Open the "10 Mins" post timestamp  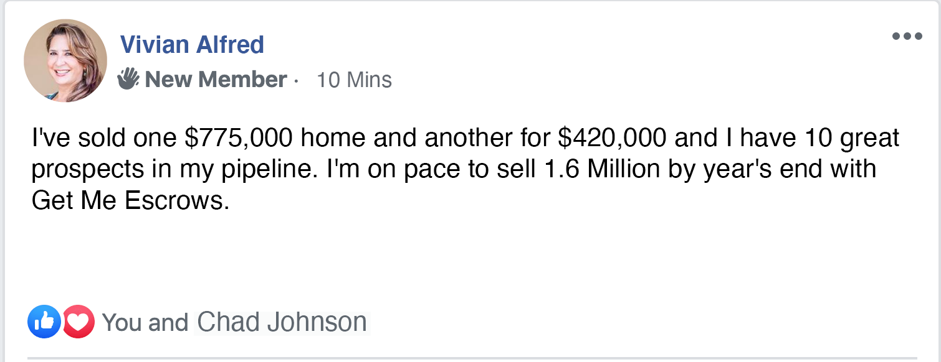pyautogui.click(x=354, y=80)
